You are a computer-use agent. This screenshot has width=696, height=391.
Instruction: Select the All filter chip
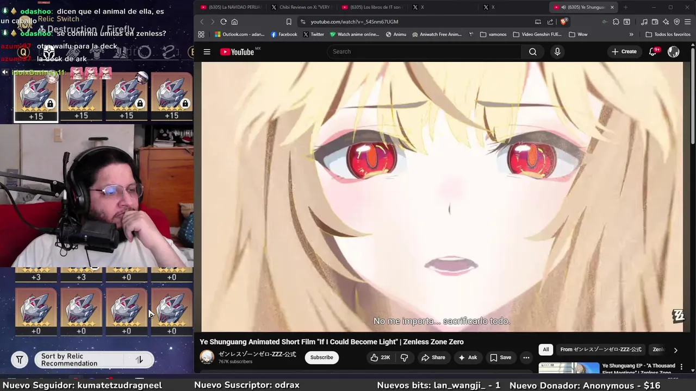546,350
